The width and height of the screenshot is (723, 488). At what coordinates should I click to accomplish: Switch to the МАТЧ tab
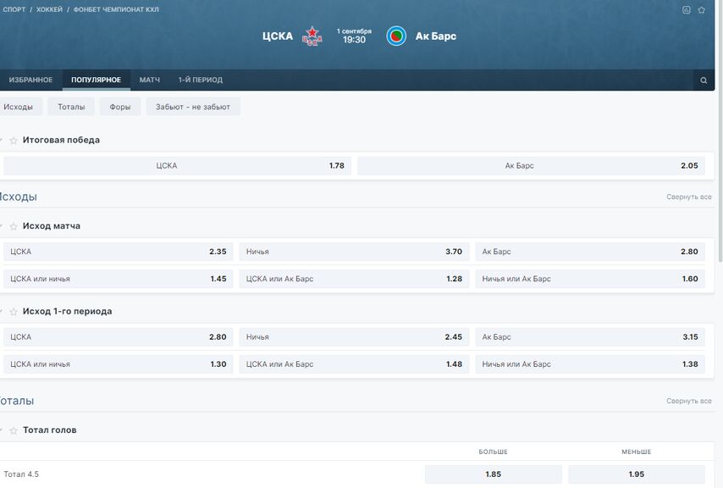[149, 80]
